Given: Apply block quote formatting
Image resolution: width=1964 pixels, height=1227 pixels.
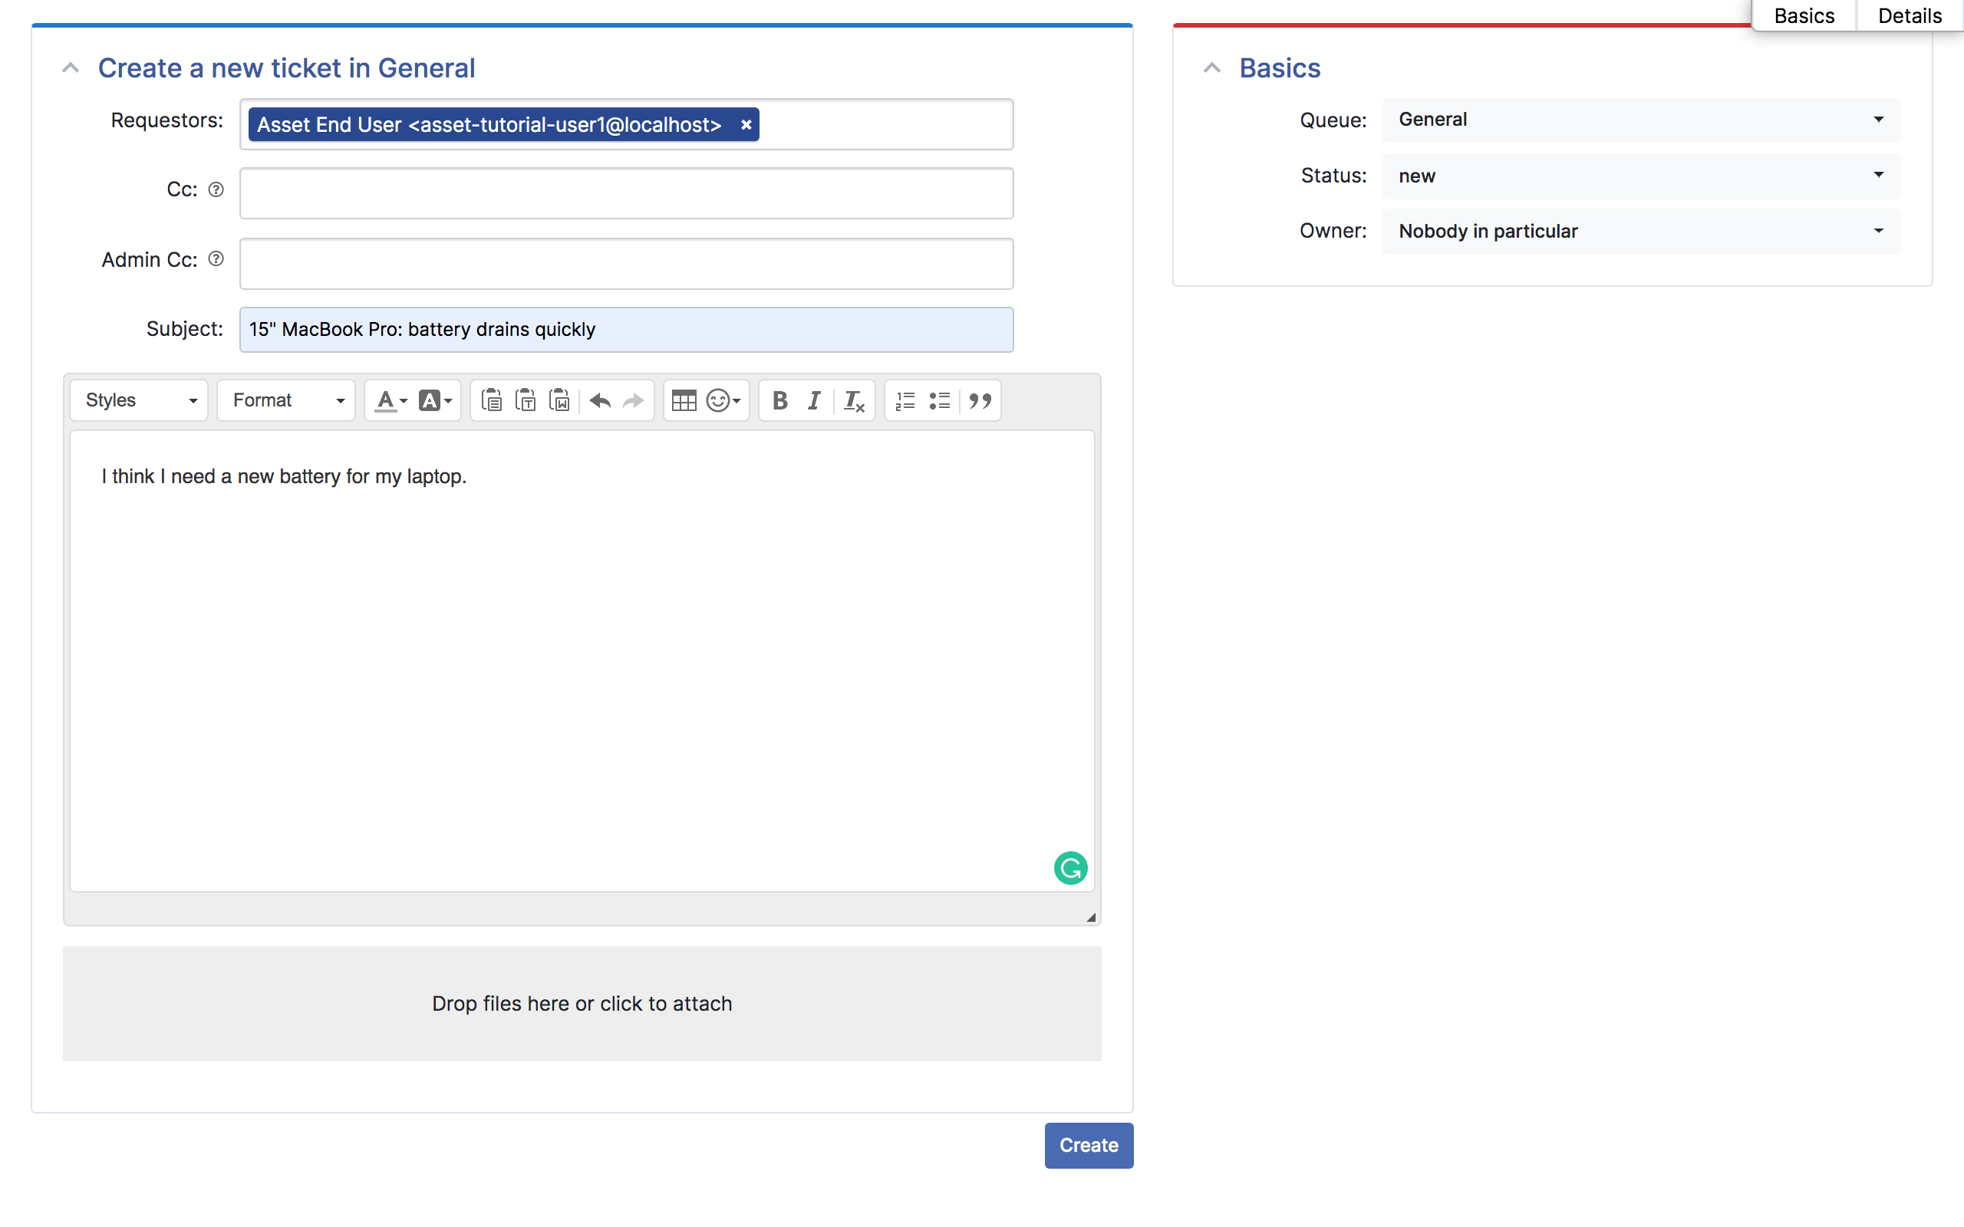Looking at the screenshot, I should 980,400.
